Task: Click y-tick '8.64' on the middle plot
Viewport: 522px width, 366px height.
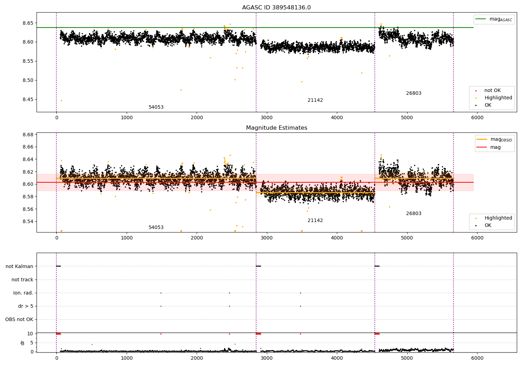Action: point(28,160)
